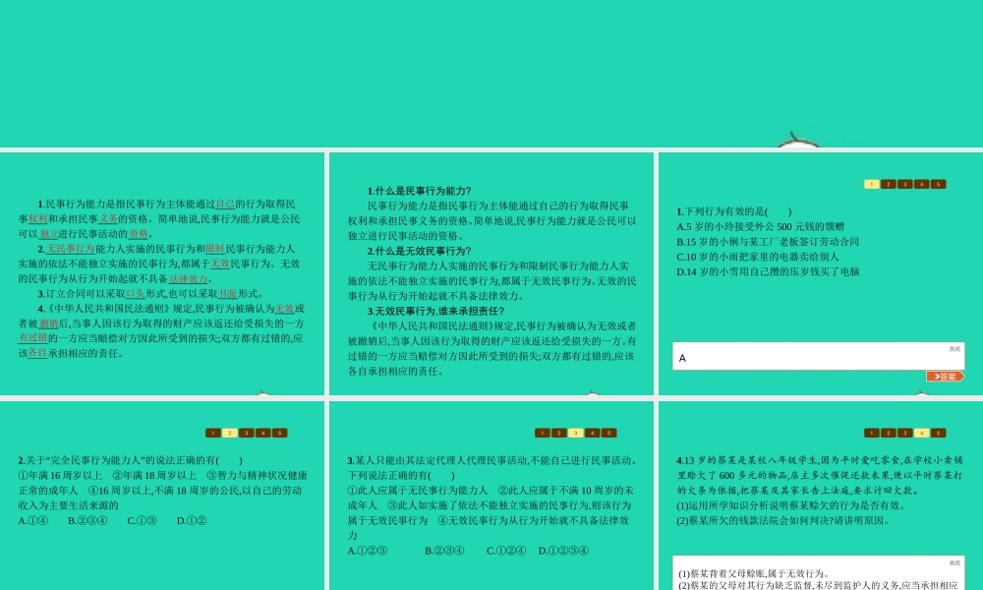
Task: Choose answer C.①③ in question 2
Action: point(142,521)
